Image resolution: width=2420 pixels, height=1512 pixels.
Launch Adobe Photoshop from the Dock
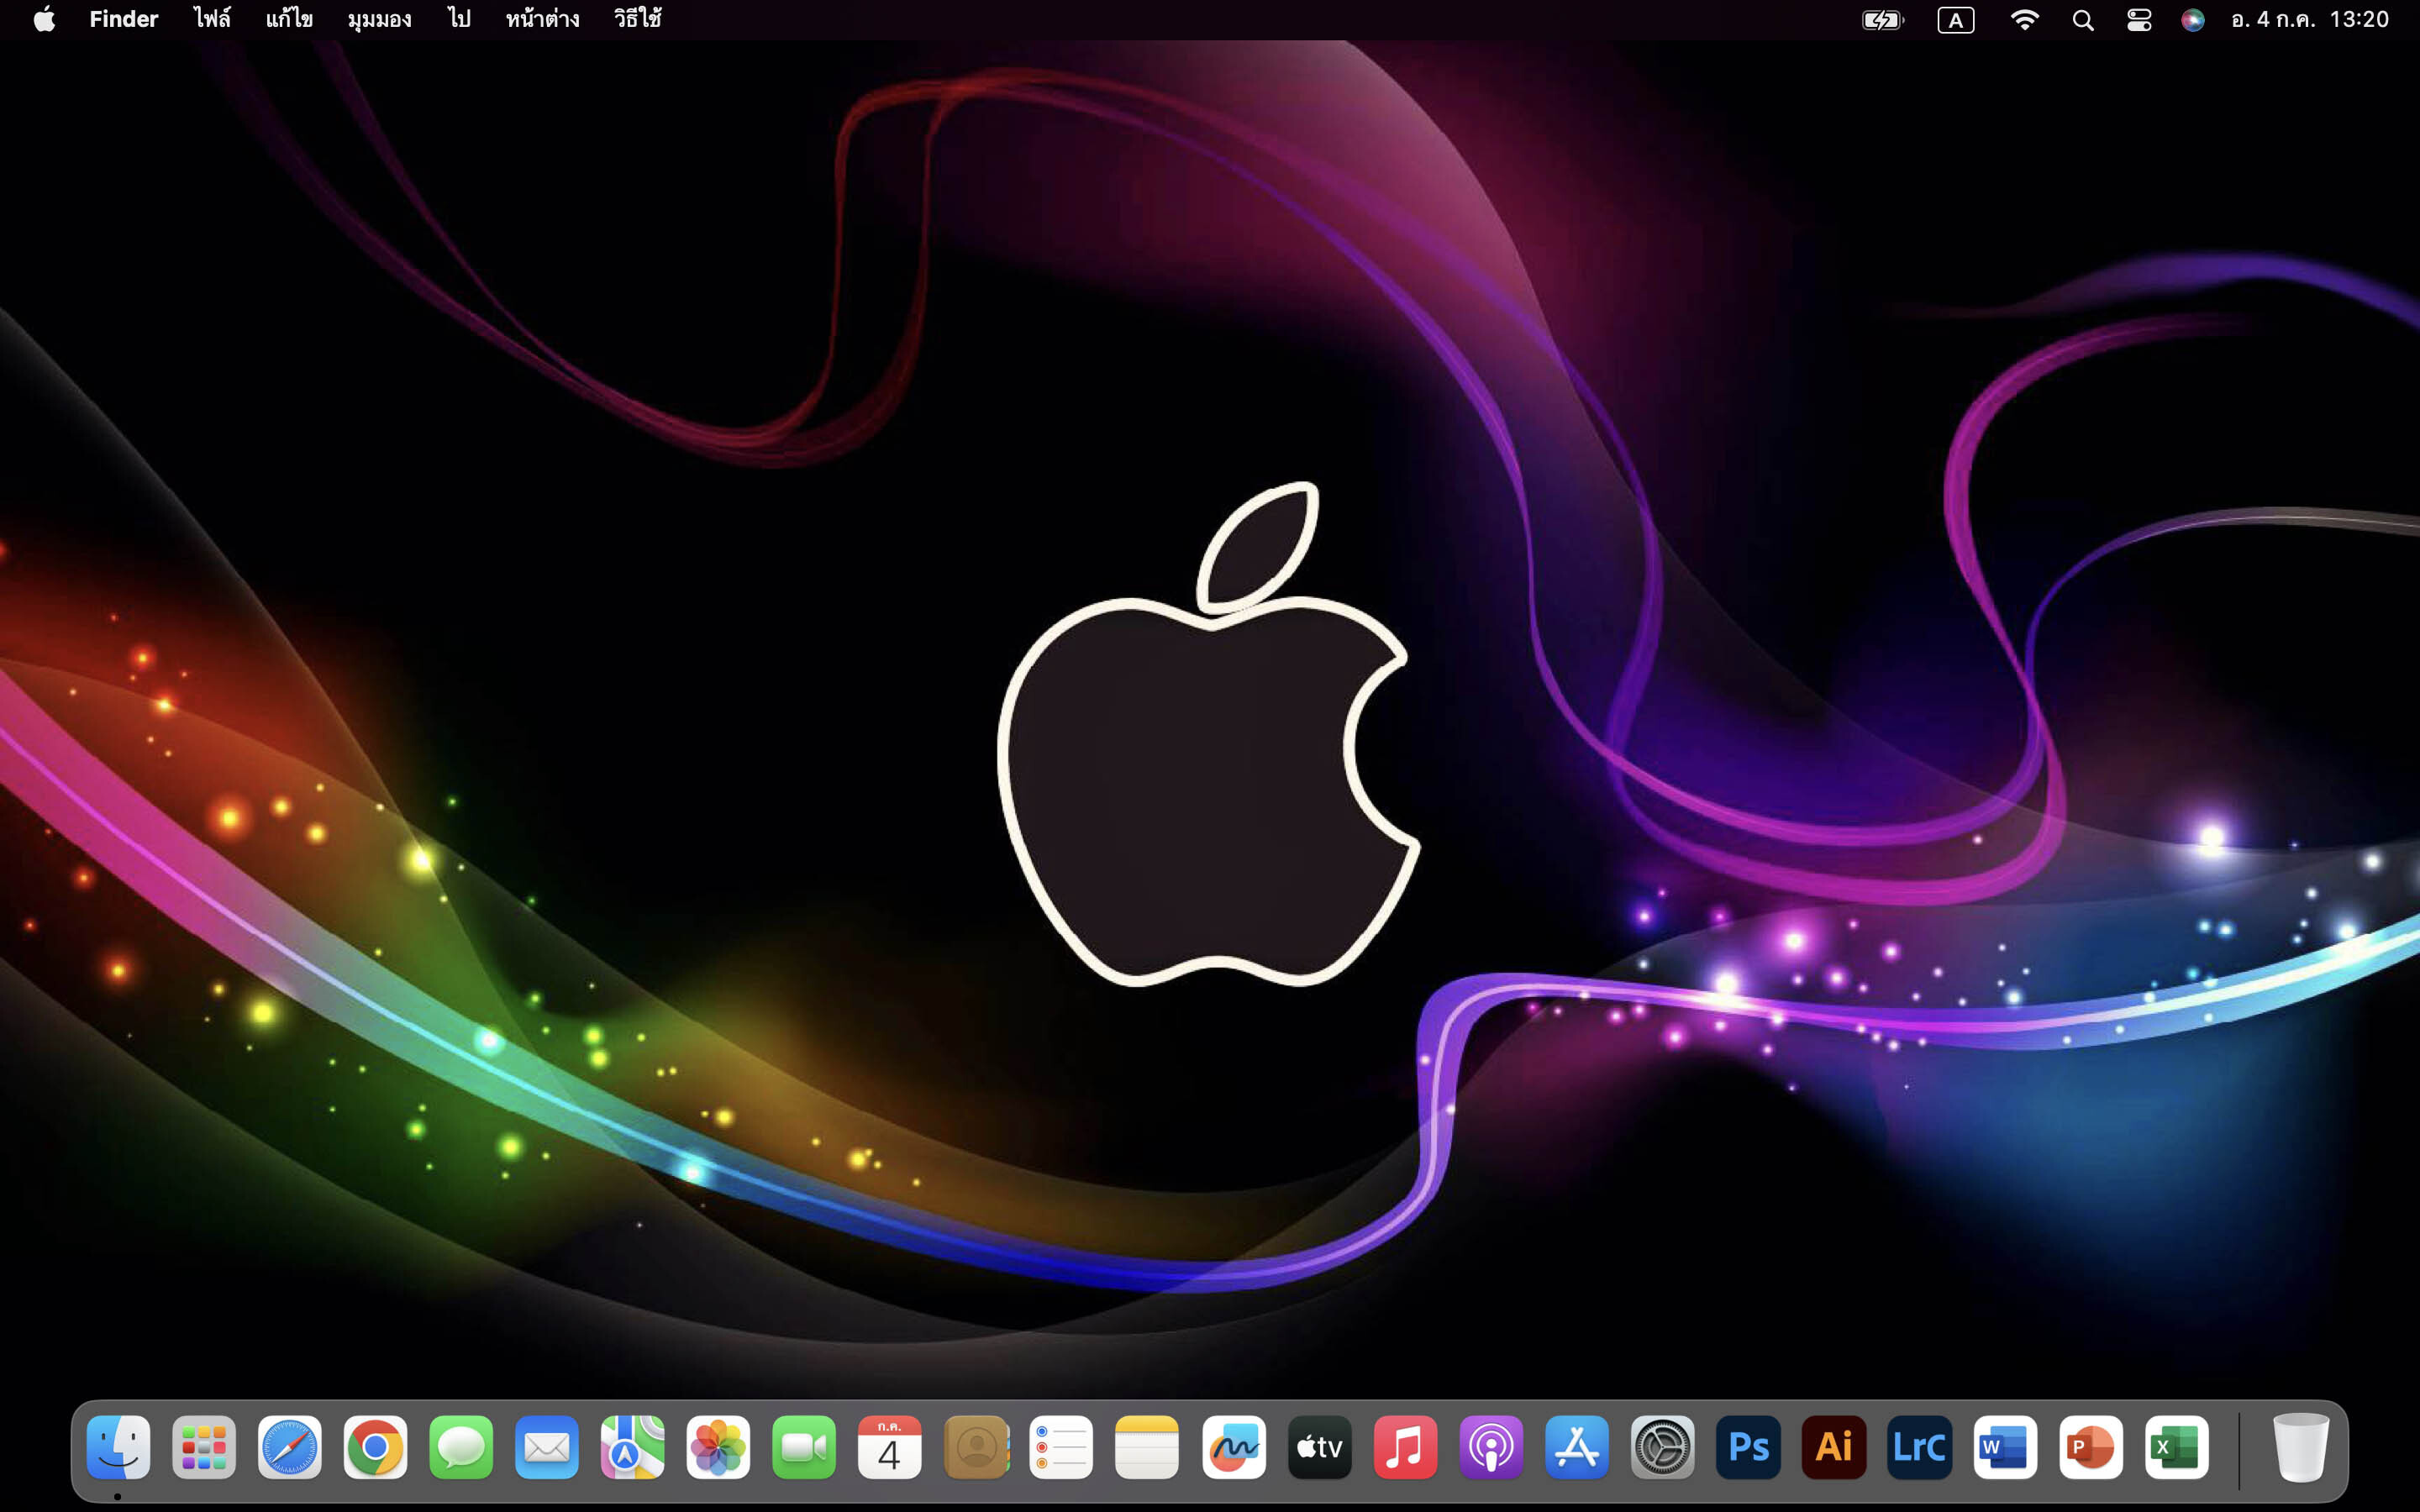(1748, 1447)
